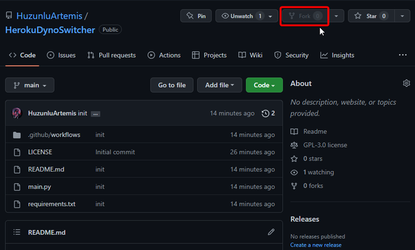Image resolution: width=415 pixels, height=250 pixels.
Task: Click the commit history clock icon
Action: point(265,113)
